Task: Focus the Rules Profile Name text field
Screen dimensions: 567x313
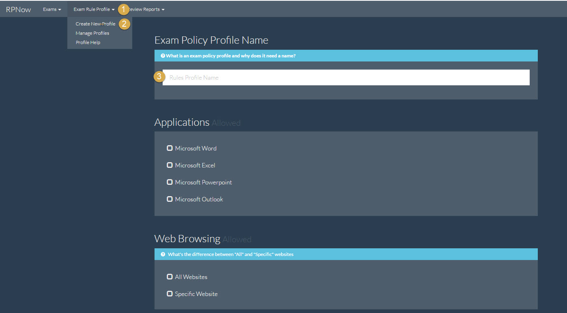Action: tap(346, 77)
